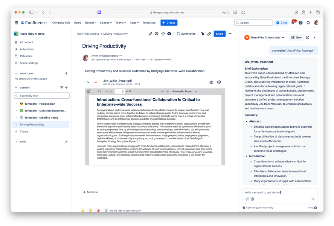Click the Search field in top bar

click(x=253, y=23)
